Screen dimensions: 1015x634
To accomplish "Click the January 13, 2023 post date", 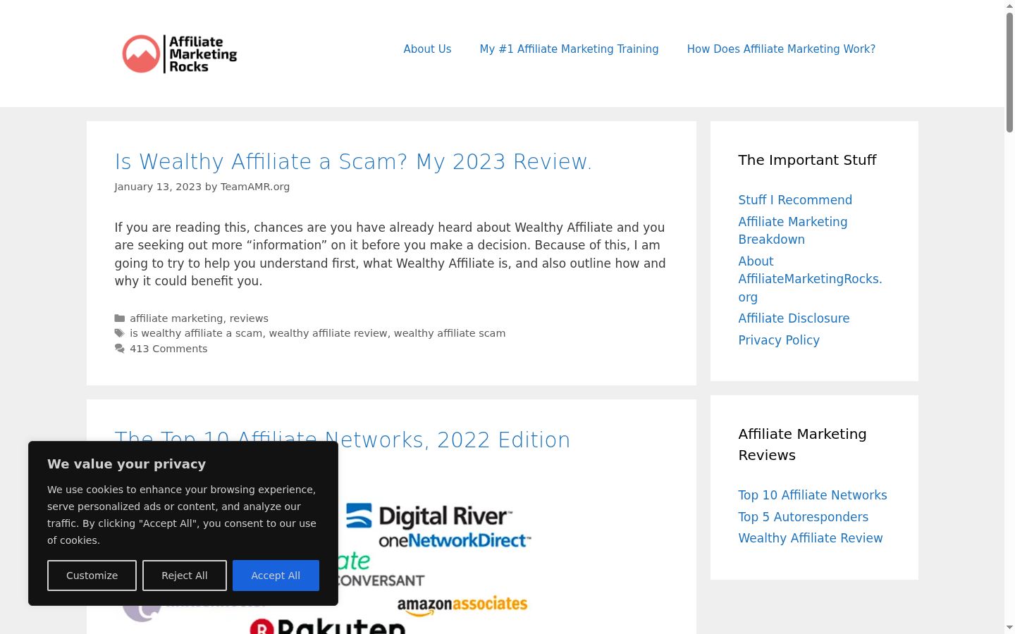I will coord(158,187).
